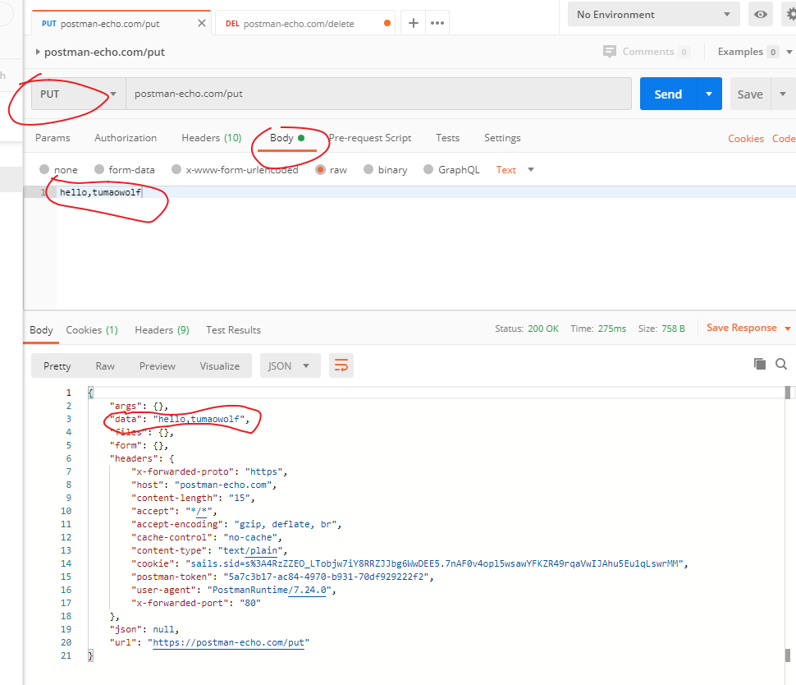Viewport: 796px width, 685px height.
Task: Open the tab options ellipsis menu
Action: pyautogui.click(x=437, y=23)
